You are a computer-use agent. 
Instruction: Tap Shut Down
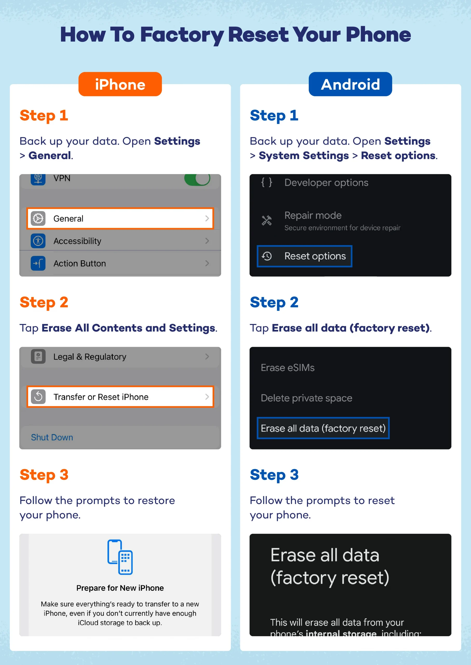52,437
